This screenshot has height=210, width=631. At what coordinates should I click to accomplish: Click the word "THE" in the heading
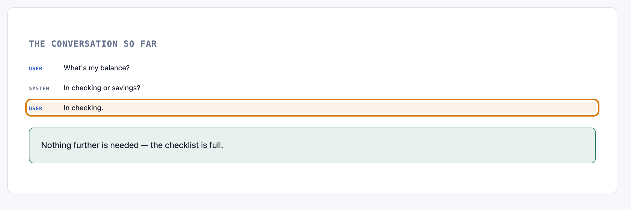pyautogui.click(x=37, y=44)
